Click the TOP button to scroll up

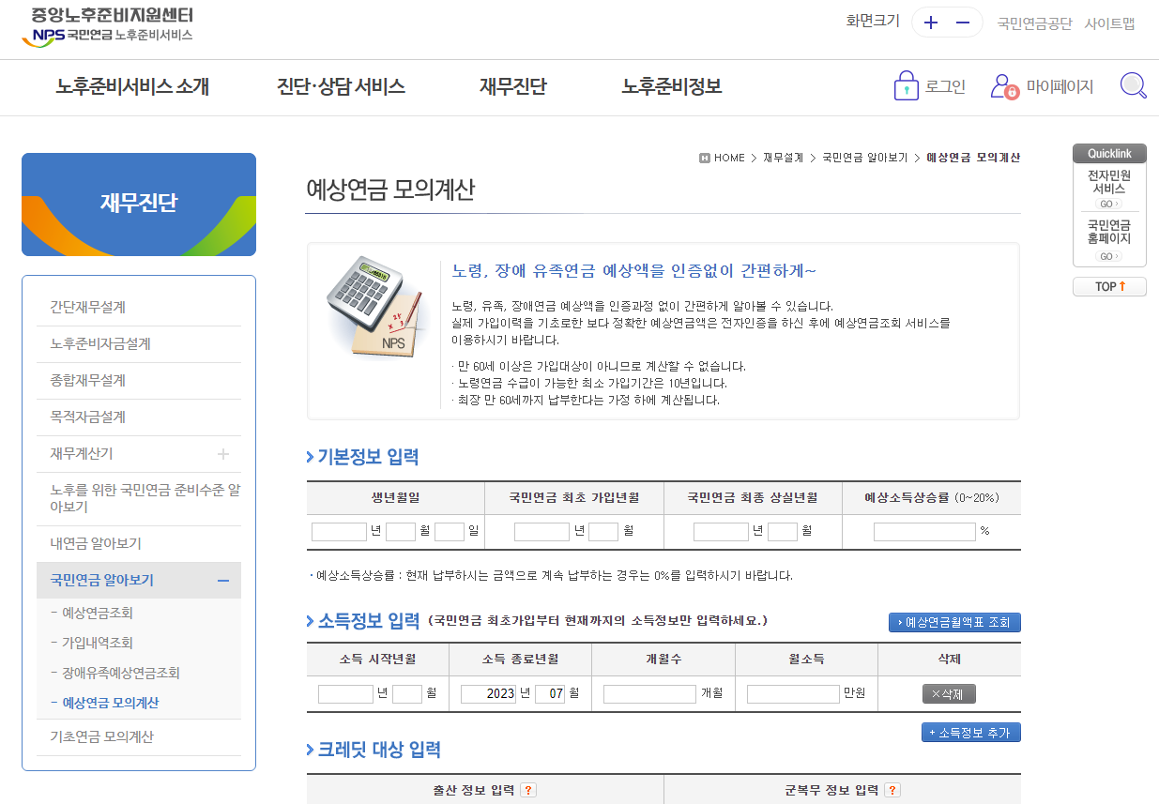point(1109,286)
